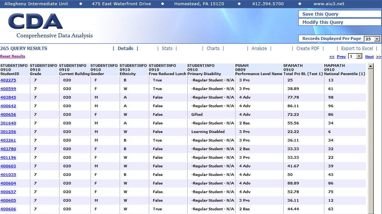
Task: Open the page number dropdown
Action: tap(355, 56)
